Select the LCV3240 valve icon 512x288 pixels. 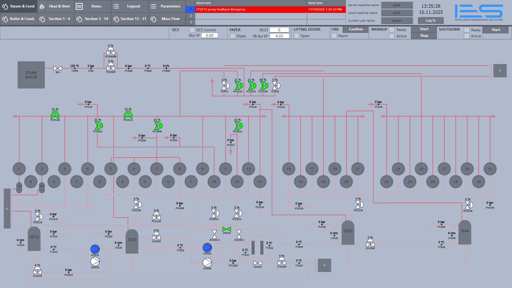[x=370, y=244]
